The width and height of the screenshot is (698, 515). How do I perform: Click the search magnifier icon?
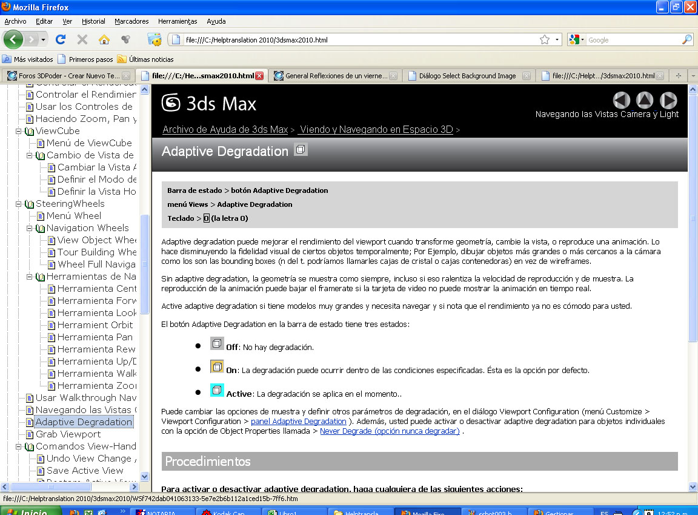coord(687,39)
